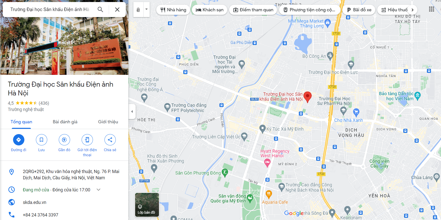Viewport: 441px width, 220px height.
Task: Open the transit mode dropdown arrow
Action: point(146,10)
